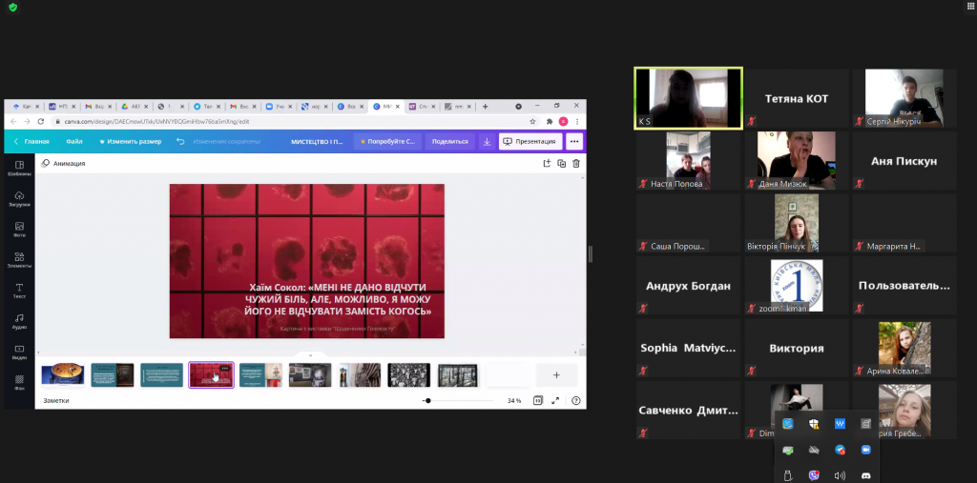977x483 pixels.
Task: Click the undo arrow in Canva header
Action: (180, 141)
